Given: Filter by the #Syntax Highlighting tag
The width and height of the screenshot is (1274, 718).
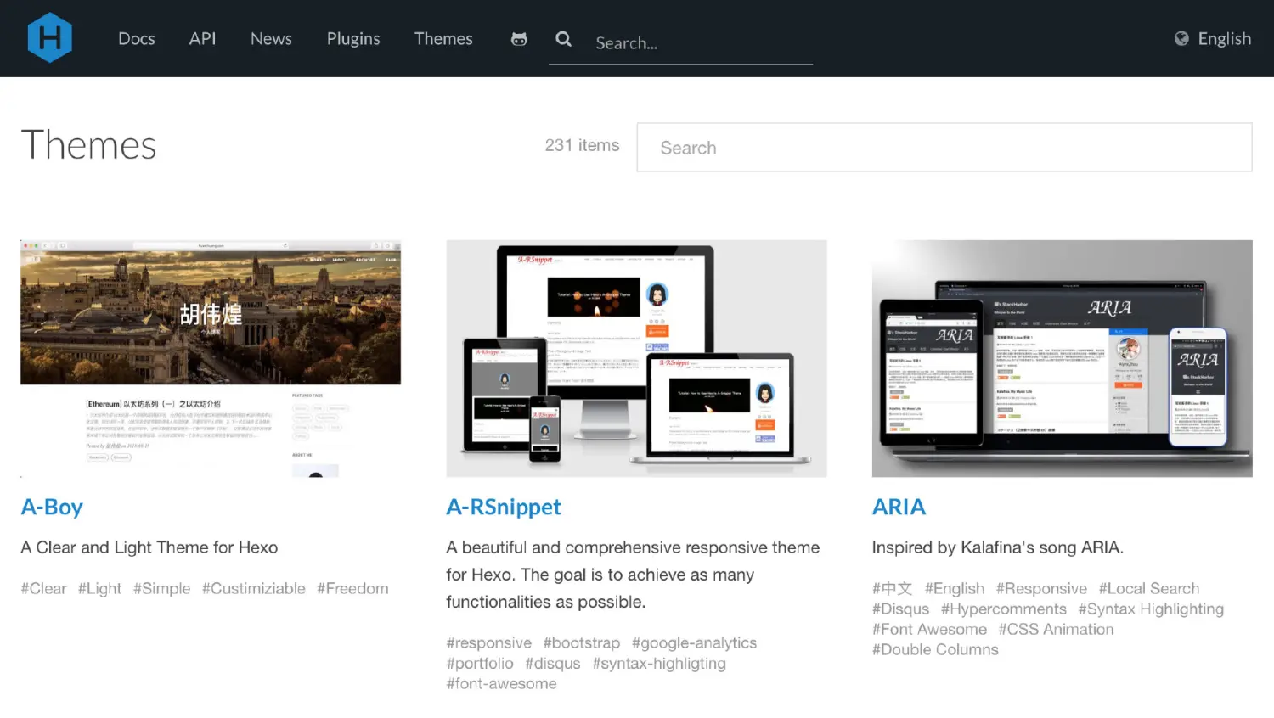Looking at the screenshot, I should [1151, 609].
